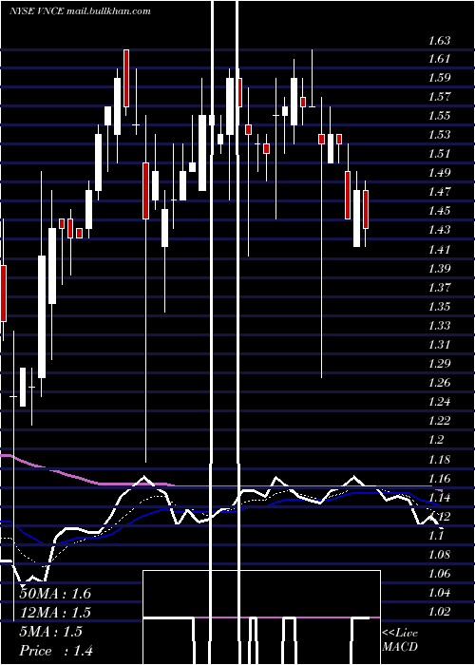Click the 1.22 price axis label
The image size is (475, 665).
click(439, 421)
